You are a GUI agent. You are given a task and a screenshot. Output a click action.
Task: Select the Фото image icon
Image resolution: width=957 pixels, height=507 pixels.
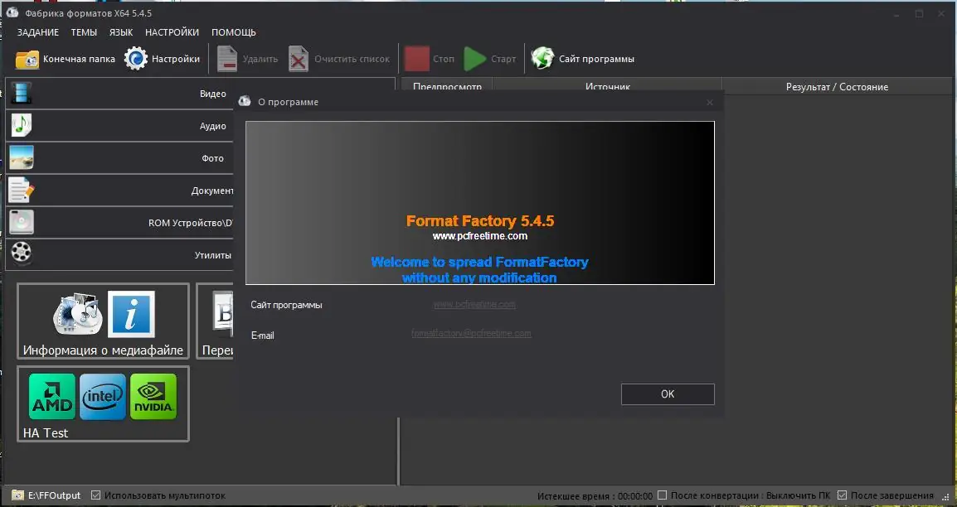(22, 157)
